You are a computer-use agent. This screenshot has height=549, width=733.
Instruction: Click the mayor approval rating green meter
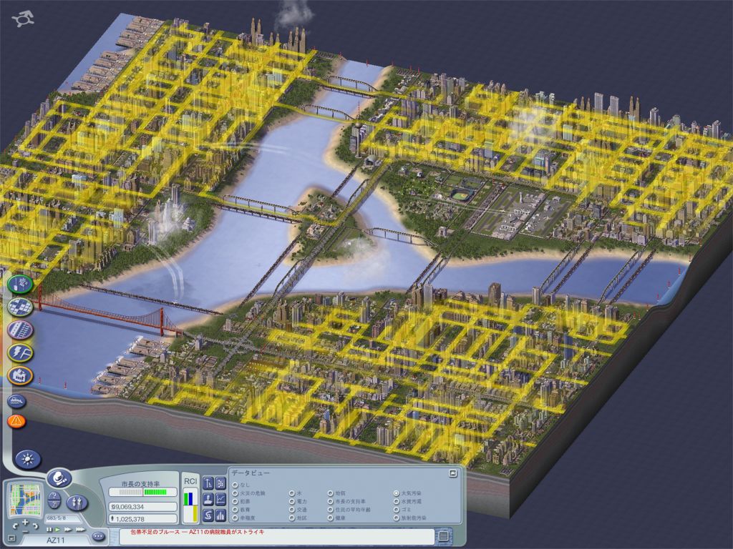(143, 492)
